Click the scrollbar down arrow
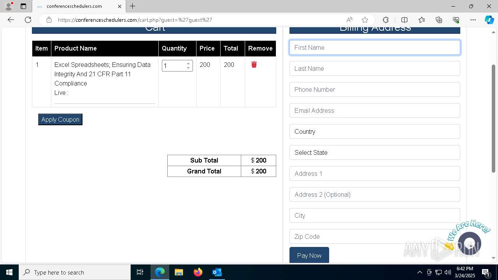498x280 pixels. click(x=494, y=258)
